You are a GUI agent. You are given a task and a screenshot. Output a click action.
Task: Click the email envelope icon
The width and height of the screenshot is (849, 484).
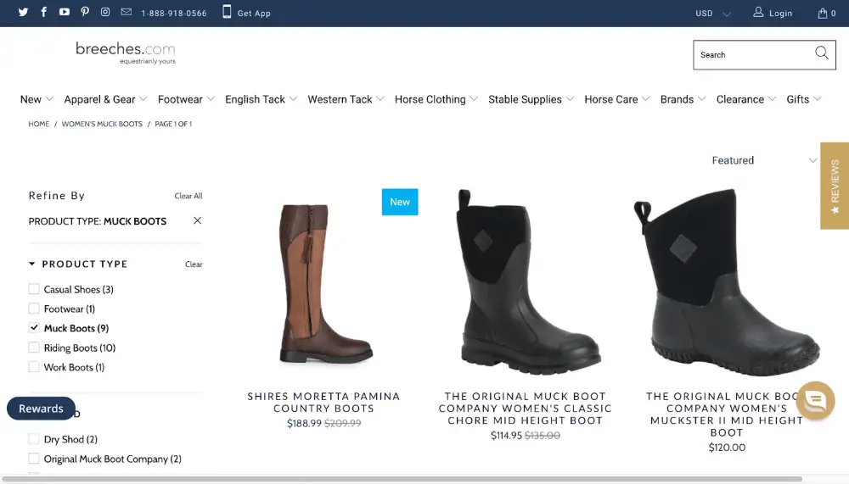point(127,12)
